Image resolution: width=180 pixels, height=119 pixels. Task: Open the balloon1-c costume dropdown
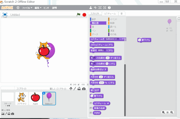tap(118, 39)
